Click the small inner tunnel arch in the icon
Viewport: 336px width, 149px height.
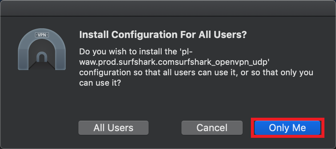pos(42,57)
